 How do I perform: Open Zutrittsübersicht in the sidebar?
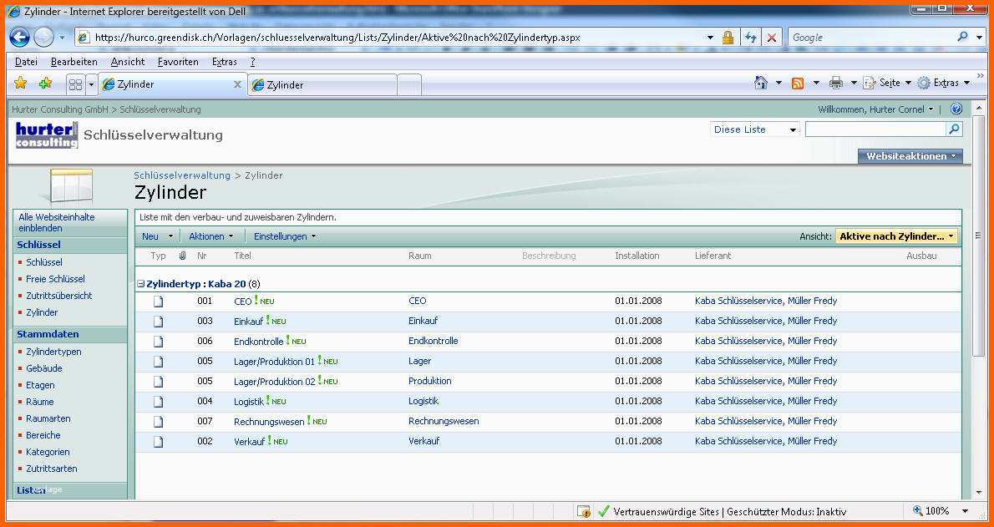[x=58, y=296]
